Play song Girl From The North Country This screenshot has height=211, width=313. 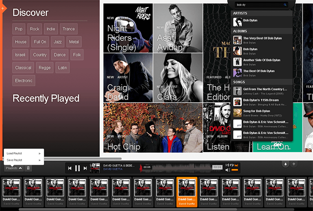[262, 91]
